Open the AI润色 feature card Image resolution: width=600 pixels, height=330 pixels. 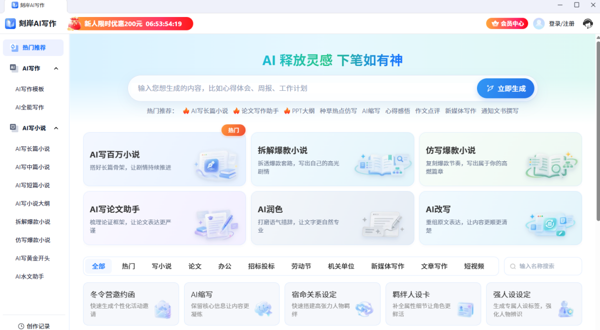[332, 218]
